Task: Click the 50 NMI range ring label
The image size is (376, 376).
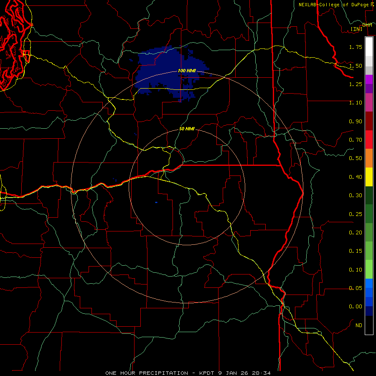Action: 187,129
